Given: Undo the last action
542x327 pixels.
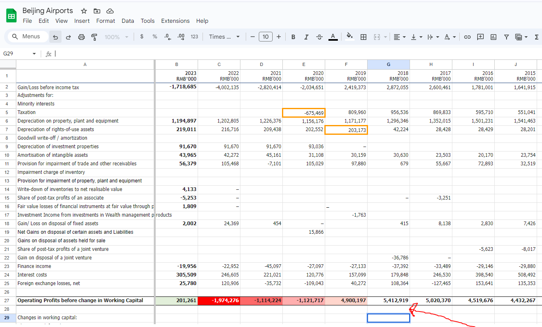Looking at the screenshot, I should pyautogui.click(x=55, y=37).
